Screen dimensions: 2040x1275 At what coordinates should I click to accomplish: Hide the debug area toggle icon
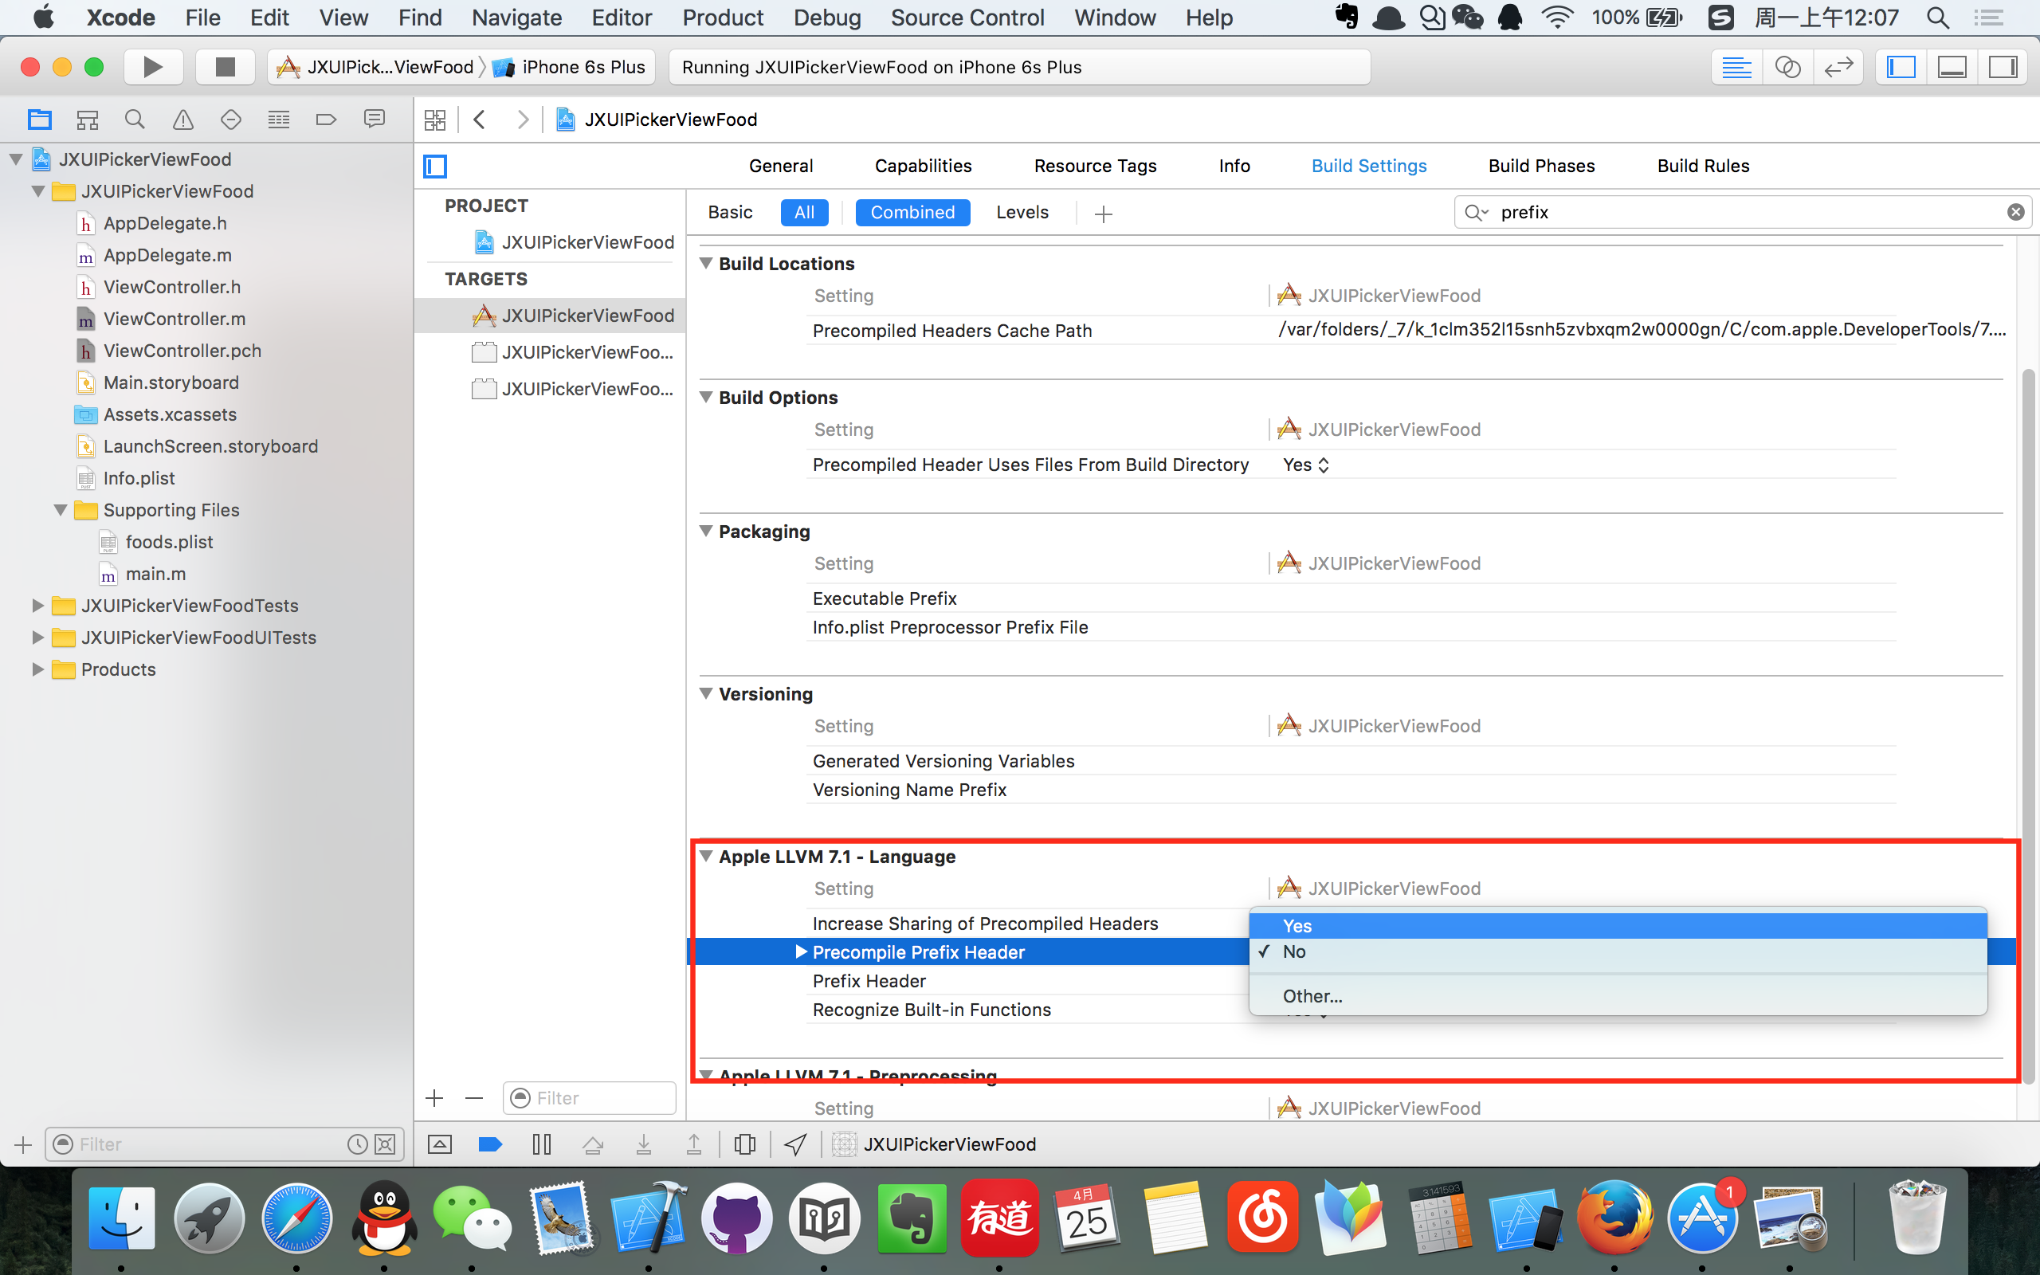439,1144
